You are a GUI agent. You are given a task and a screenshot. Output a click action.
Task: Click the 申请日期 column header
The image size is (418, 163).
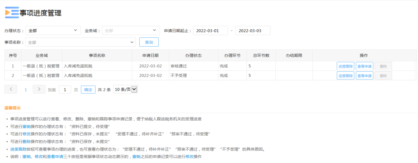point(150,55)
